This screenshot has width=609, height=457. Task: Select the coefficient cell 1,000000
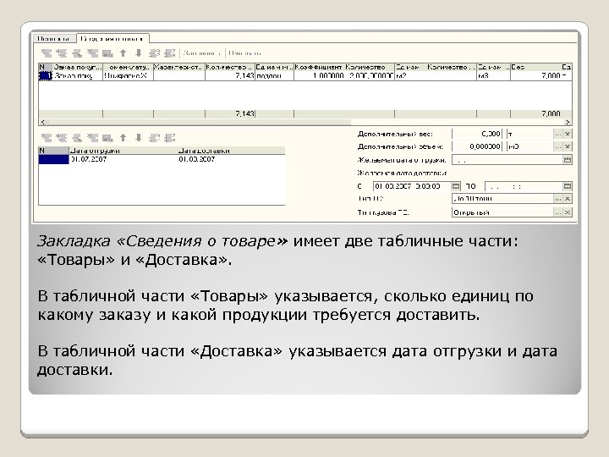[x=319, y=76]
